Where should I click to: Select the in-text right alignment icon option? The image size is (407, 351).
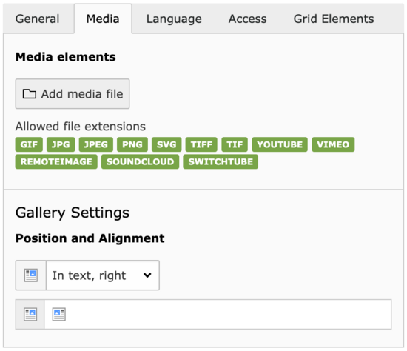click(x=30, y=315)
